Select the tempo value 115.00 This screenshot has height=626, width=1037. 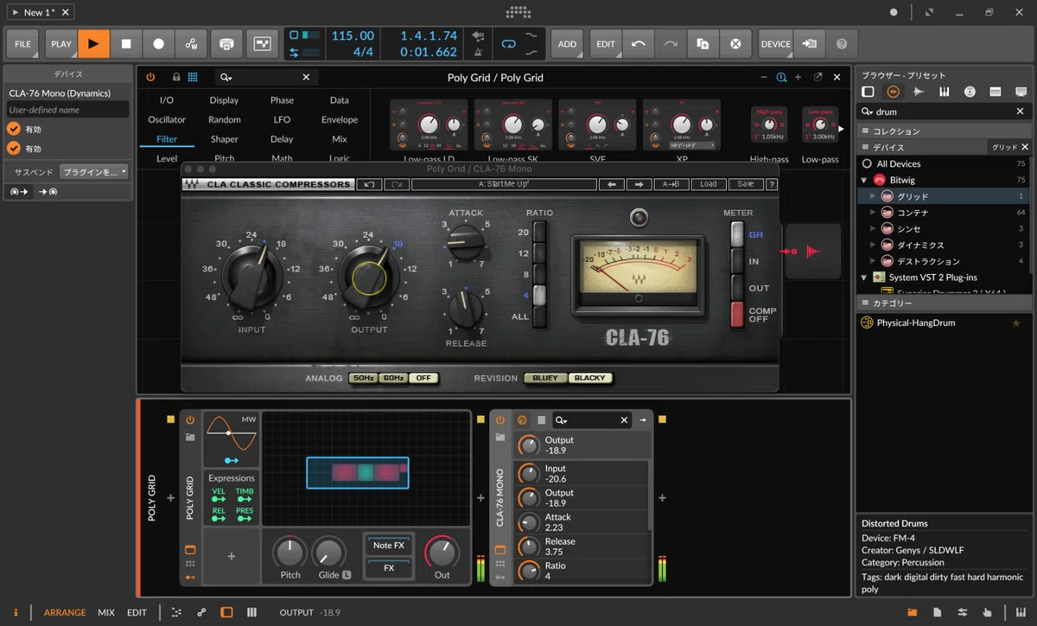click(353, 35)
